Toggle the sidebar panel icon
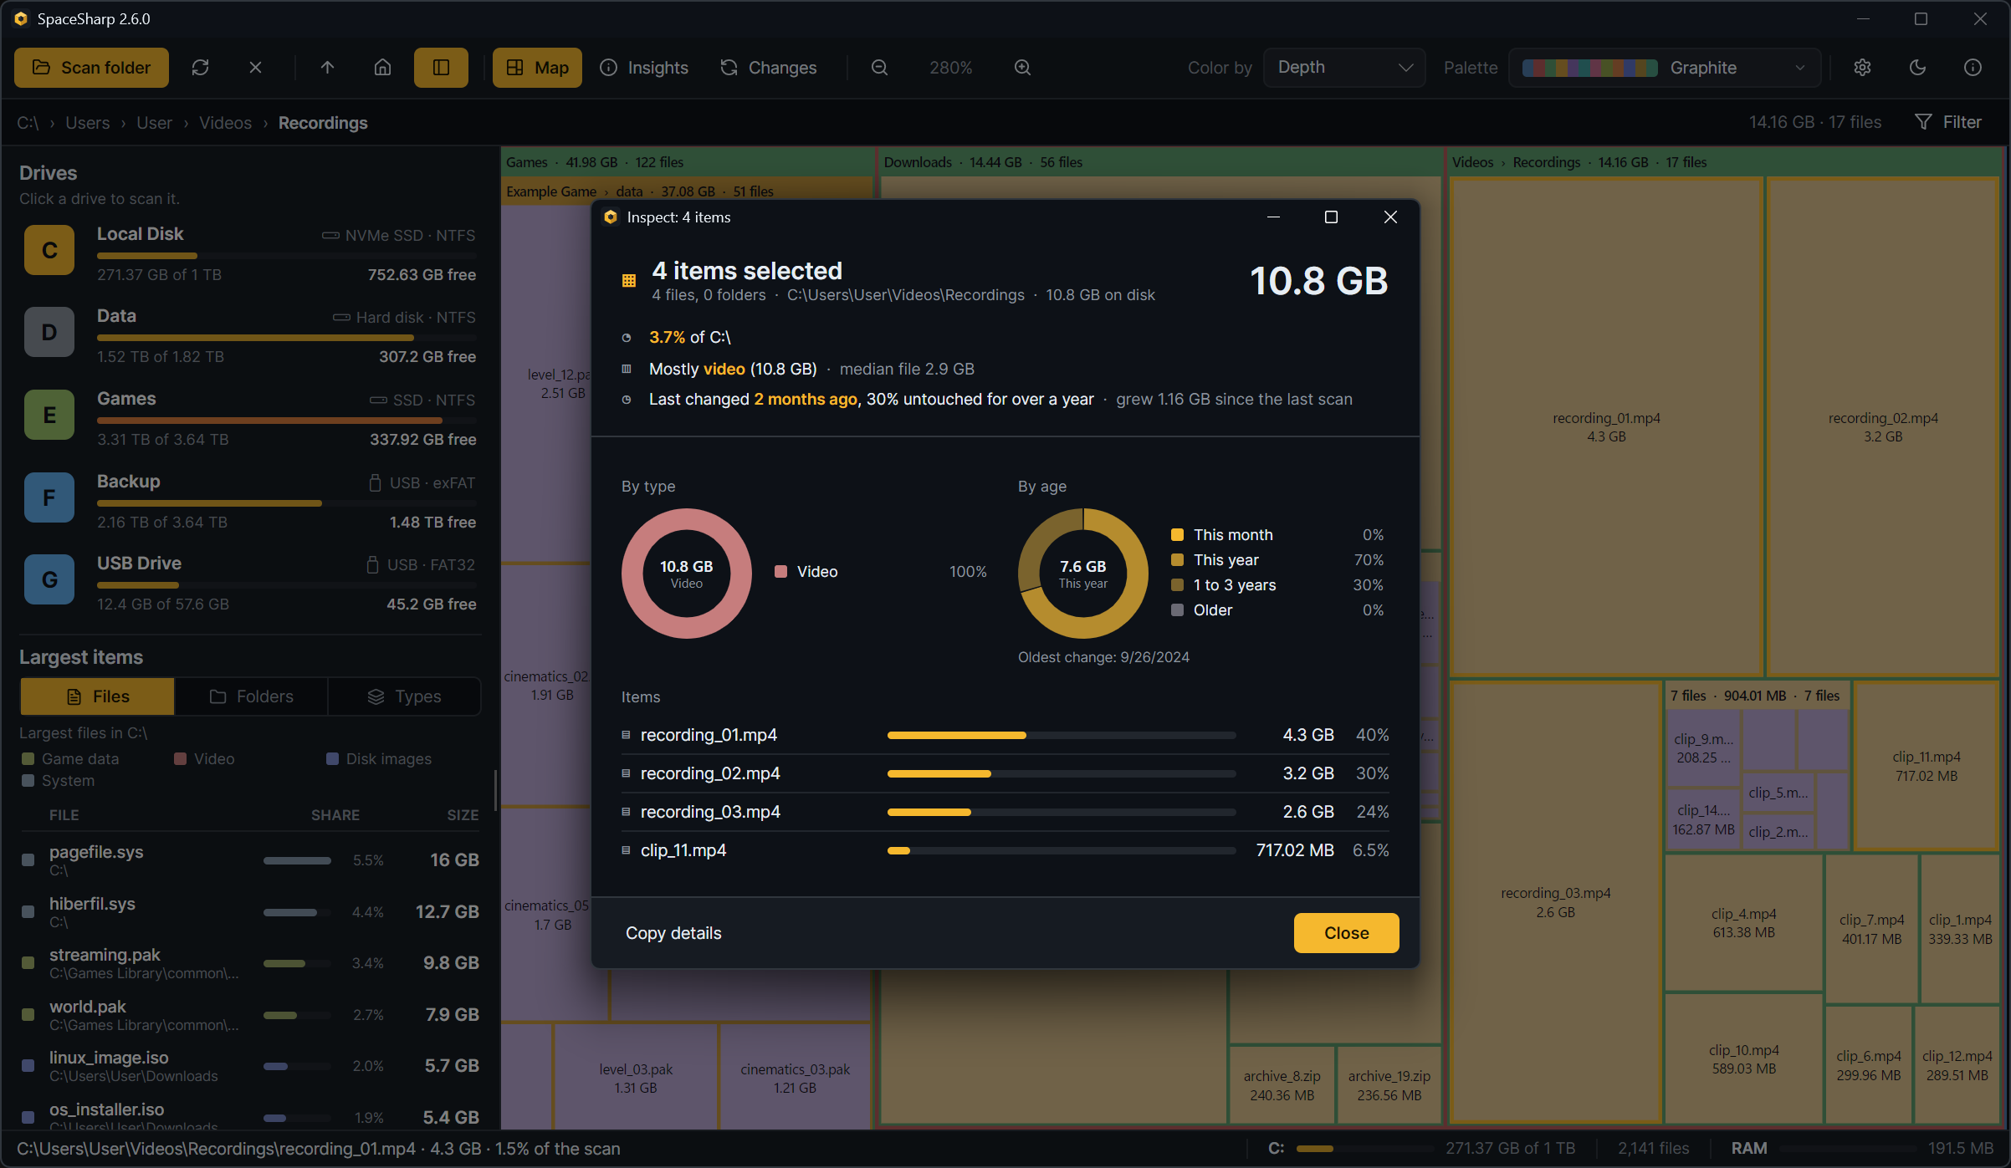The image size is (2011, 1168). 441,68
